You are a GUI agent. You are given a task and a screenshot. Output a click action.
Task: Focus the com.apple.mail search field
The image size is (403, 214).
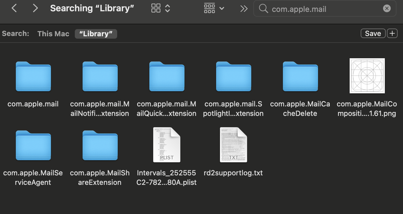pos(325,9)
